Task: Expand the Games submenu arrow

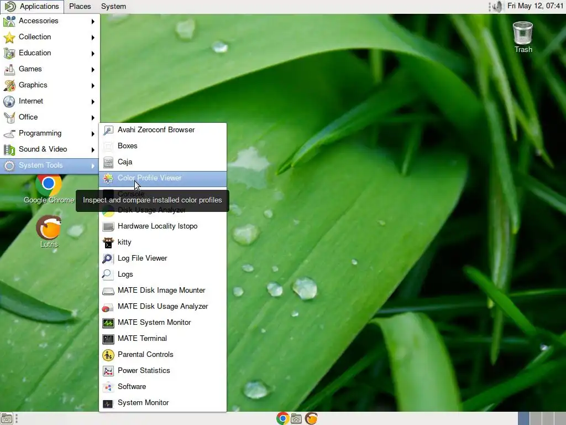Action: tap(93, 69)
